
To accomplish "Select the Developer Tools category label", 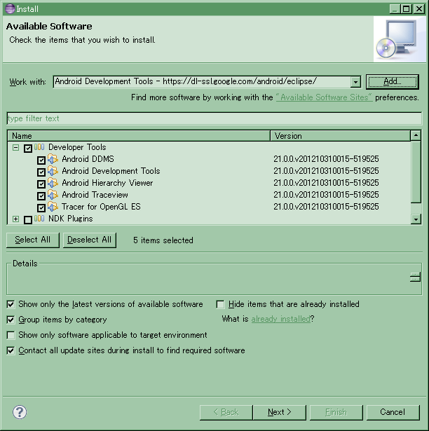I will [77, 147].
